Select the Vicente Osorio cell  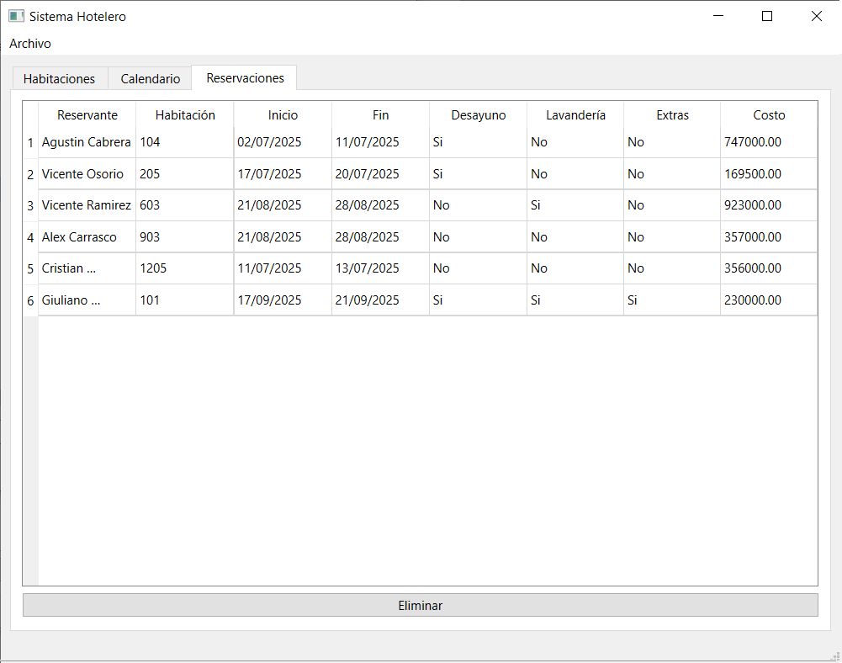pyautogui.click(x=87, y=174)
